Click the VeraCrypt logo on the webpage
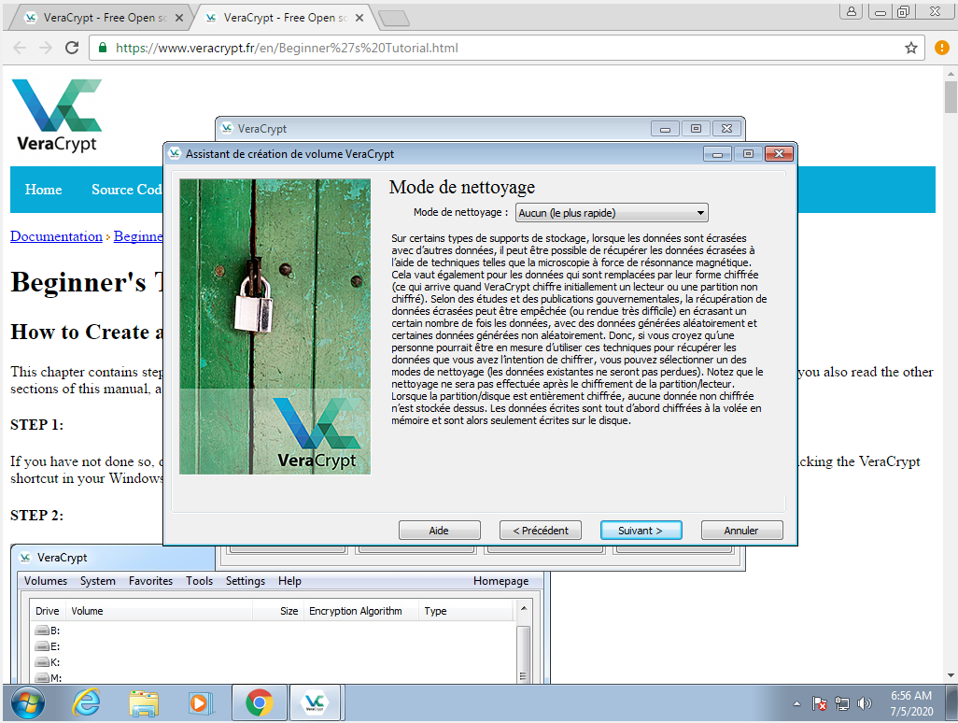 point(56,115)
